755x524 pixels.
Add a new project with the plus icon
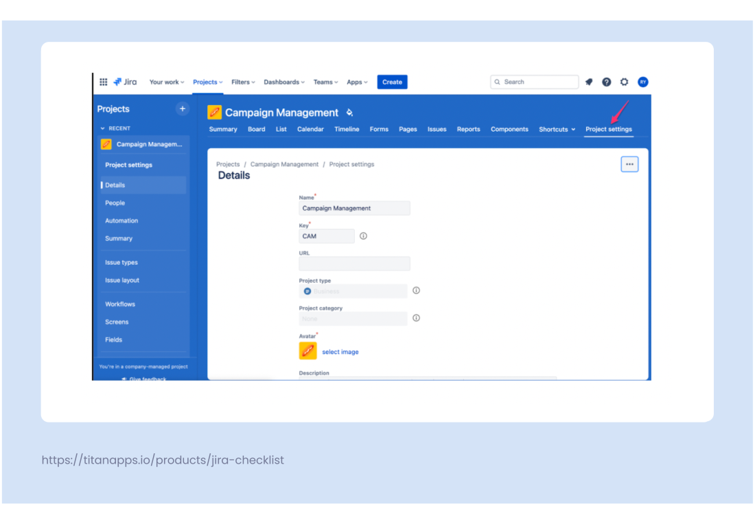pyautogui.click(x=182, y=108)
